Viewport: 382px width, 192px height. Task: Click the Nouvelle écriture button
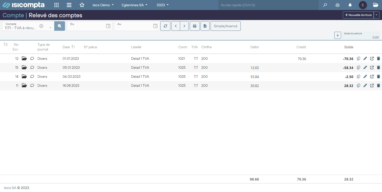(358, 15)
